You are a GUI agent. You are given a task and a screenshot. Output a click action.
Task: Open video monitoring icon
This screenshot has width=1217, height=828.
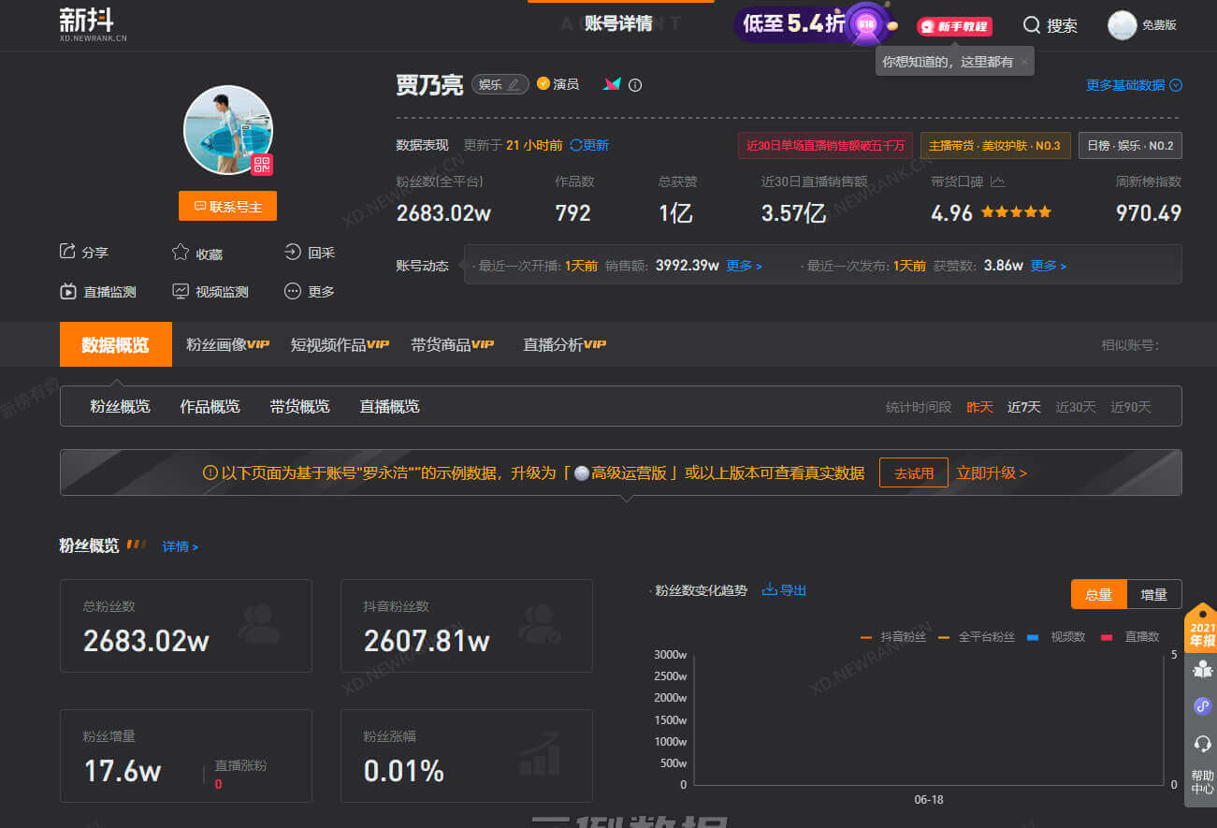(x=181, y=291)
